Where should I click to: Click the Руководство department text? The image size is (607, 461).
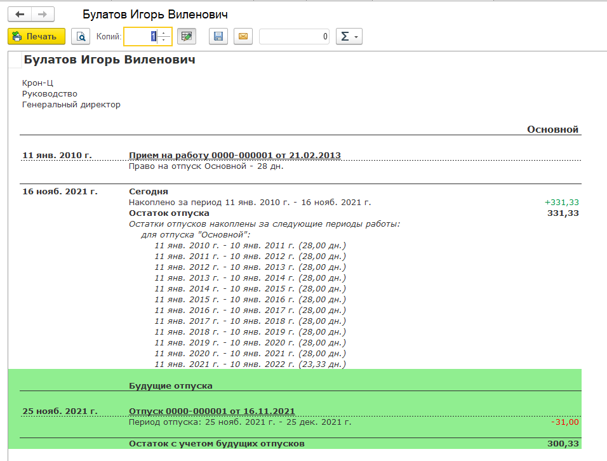pyautogui.click(x=50, y=94)
